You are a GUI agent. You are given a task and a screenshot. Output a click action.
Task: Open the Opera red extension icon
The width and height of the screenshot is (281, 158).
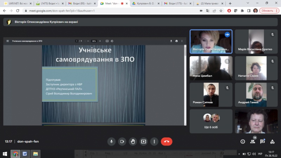[229, 11]
